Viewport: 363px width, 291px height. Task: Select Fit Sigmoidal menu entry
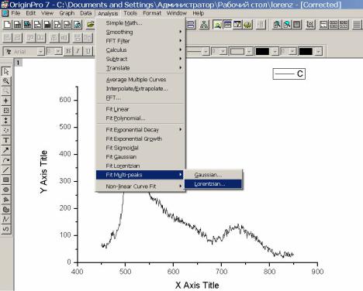click(x=140, y=148)
